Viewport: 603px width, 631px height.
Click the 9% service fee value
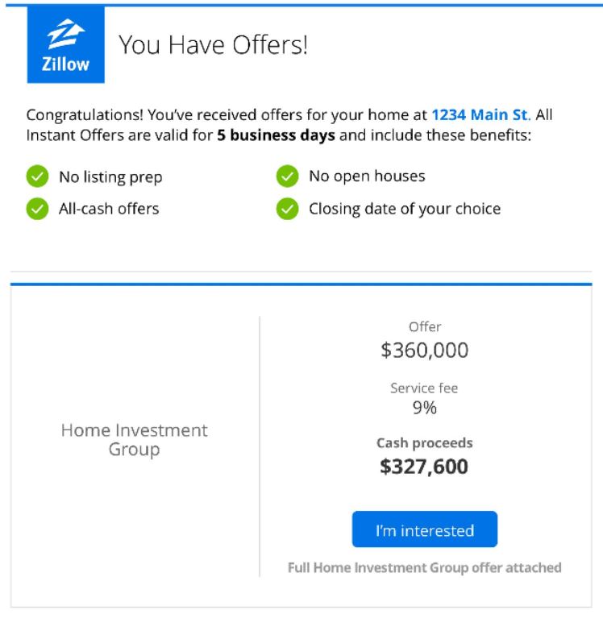(x=425, y=408)
